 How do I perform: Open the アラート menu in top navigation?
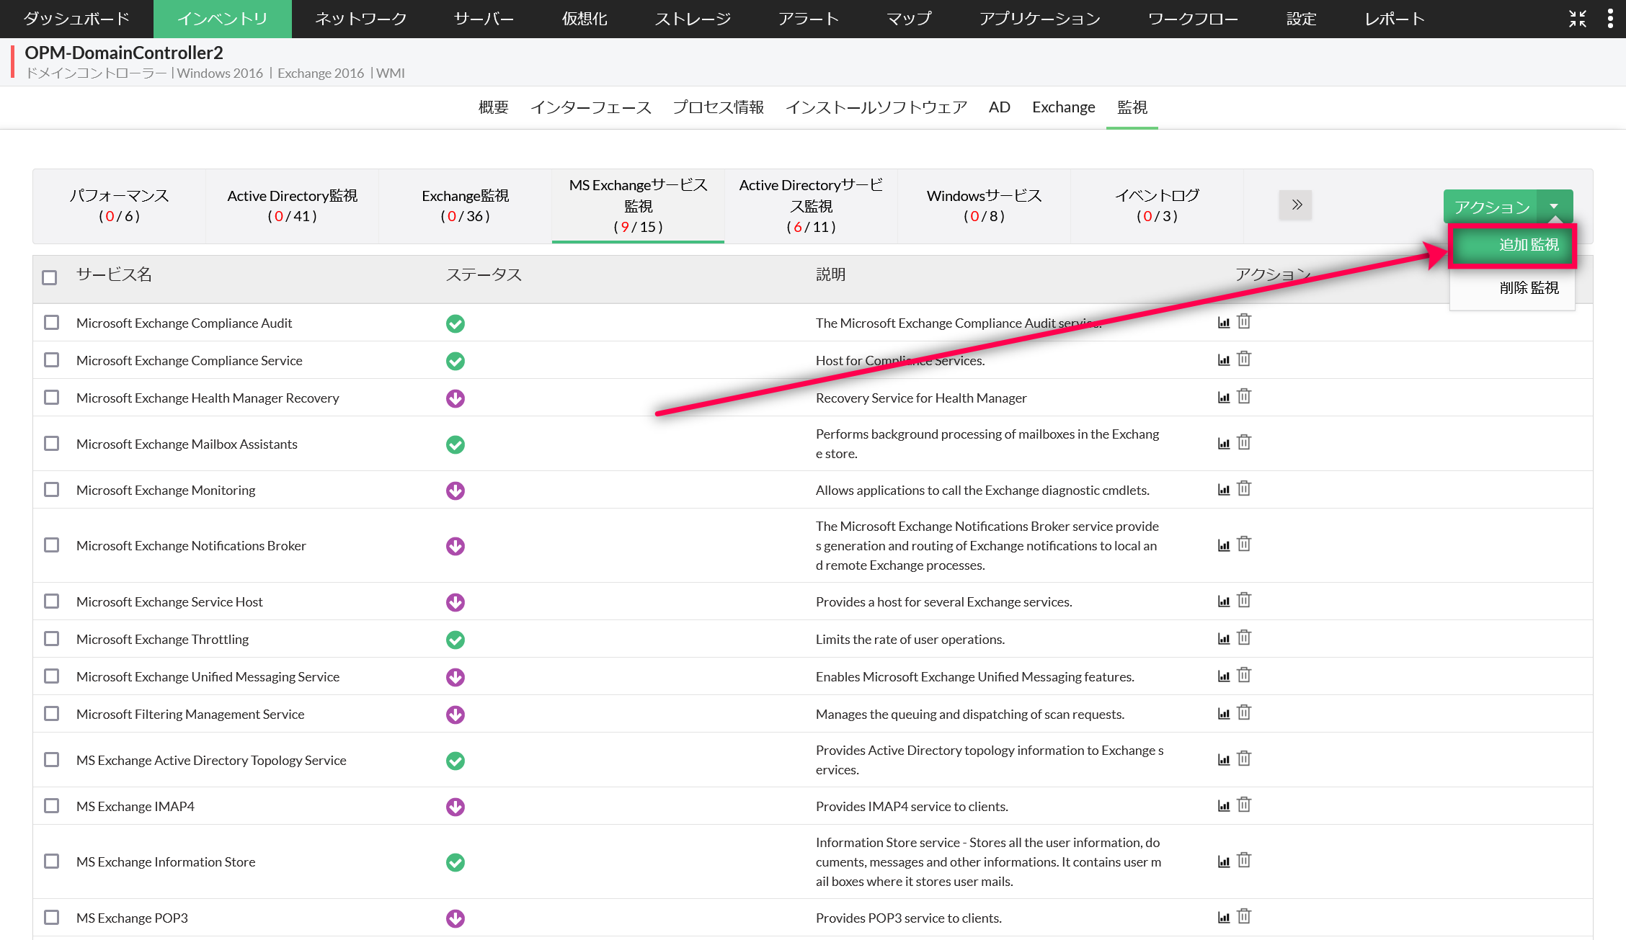coord(808,19)
